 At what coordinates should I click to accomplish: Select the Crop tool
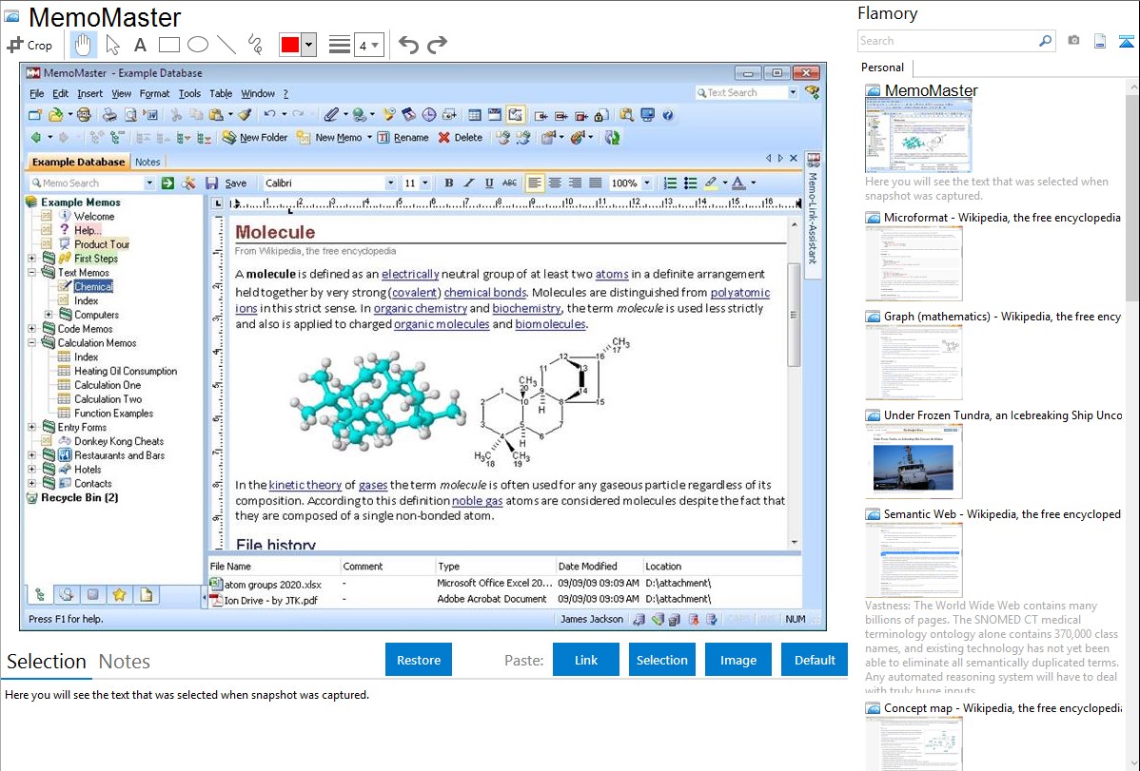pos(29,45)
